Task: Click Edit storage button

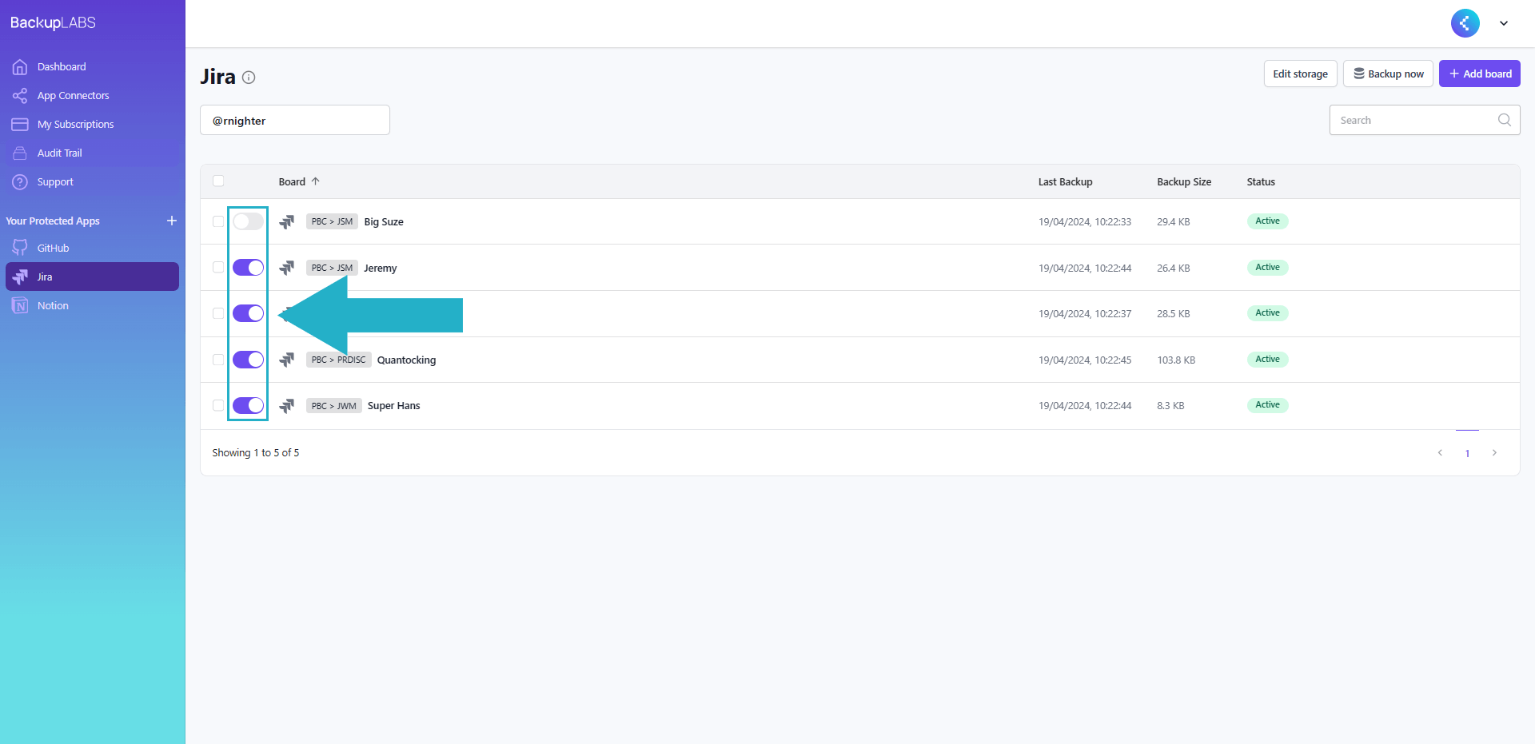Action: 1300,74
